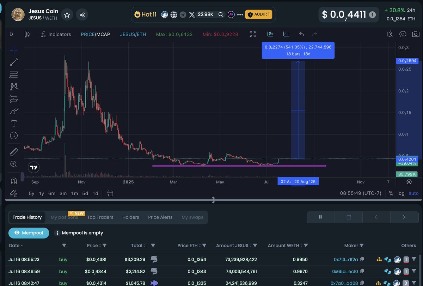The height and width of the screenshot is (286, 423).
Task: Select the Text annotation tool
Action: [14, 123]
